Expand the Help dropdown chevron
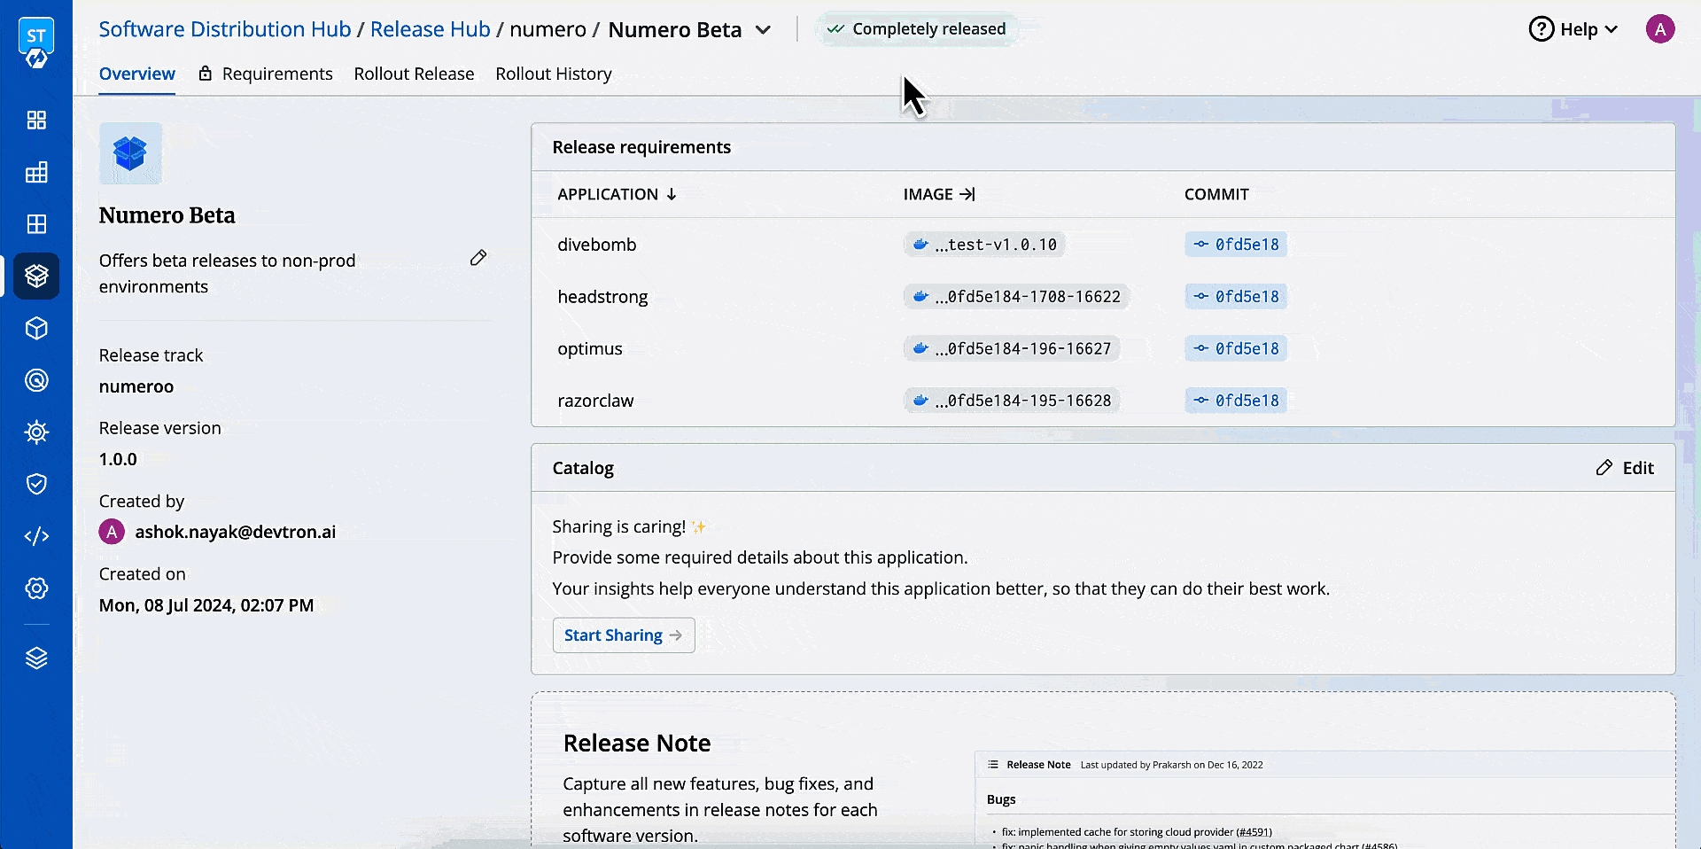Screen dimensions: 1701x849 click(1612, 29)
